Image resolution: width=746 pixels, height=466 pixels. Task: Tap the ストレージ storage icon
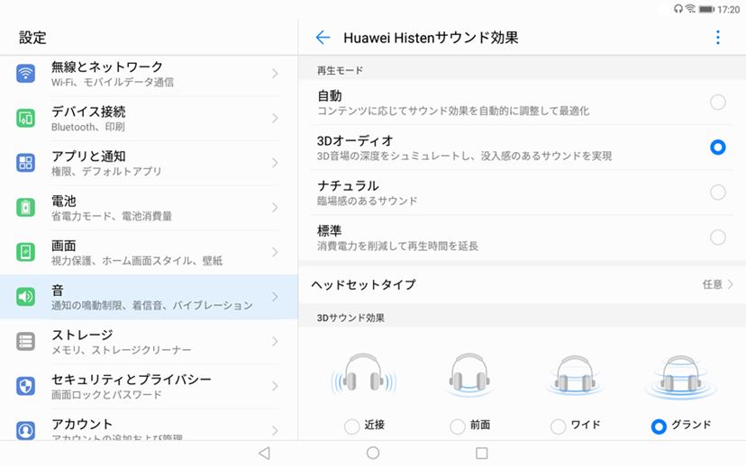point(26,342)
